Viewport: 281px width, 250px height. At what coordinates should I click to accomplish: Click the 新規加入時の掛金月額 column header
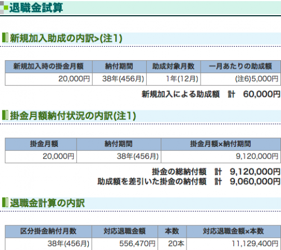(49, 66)
